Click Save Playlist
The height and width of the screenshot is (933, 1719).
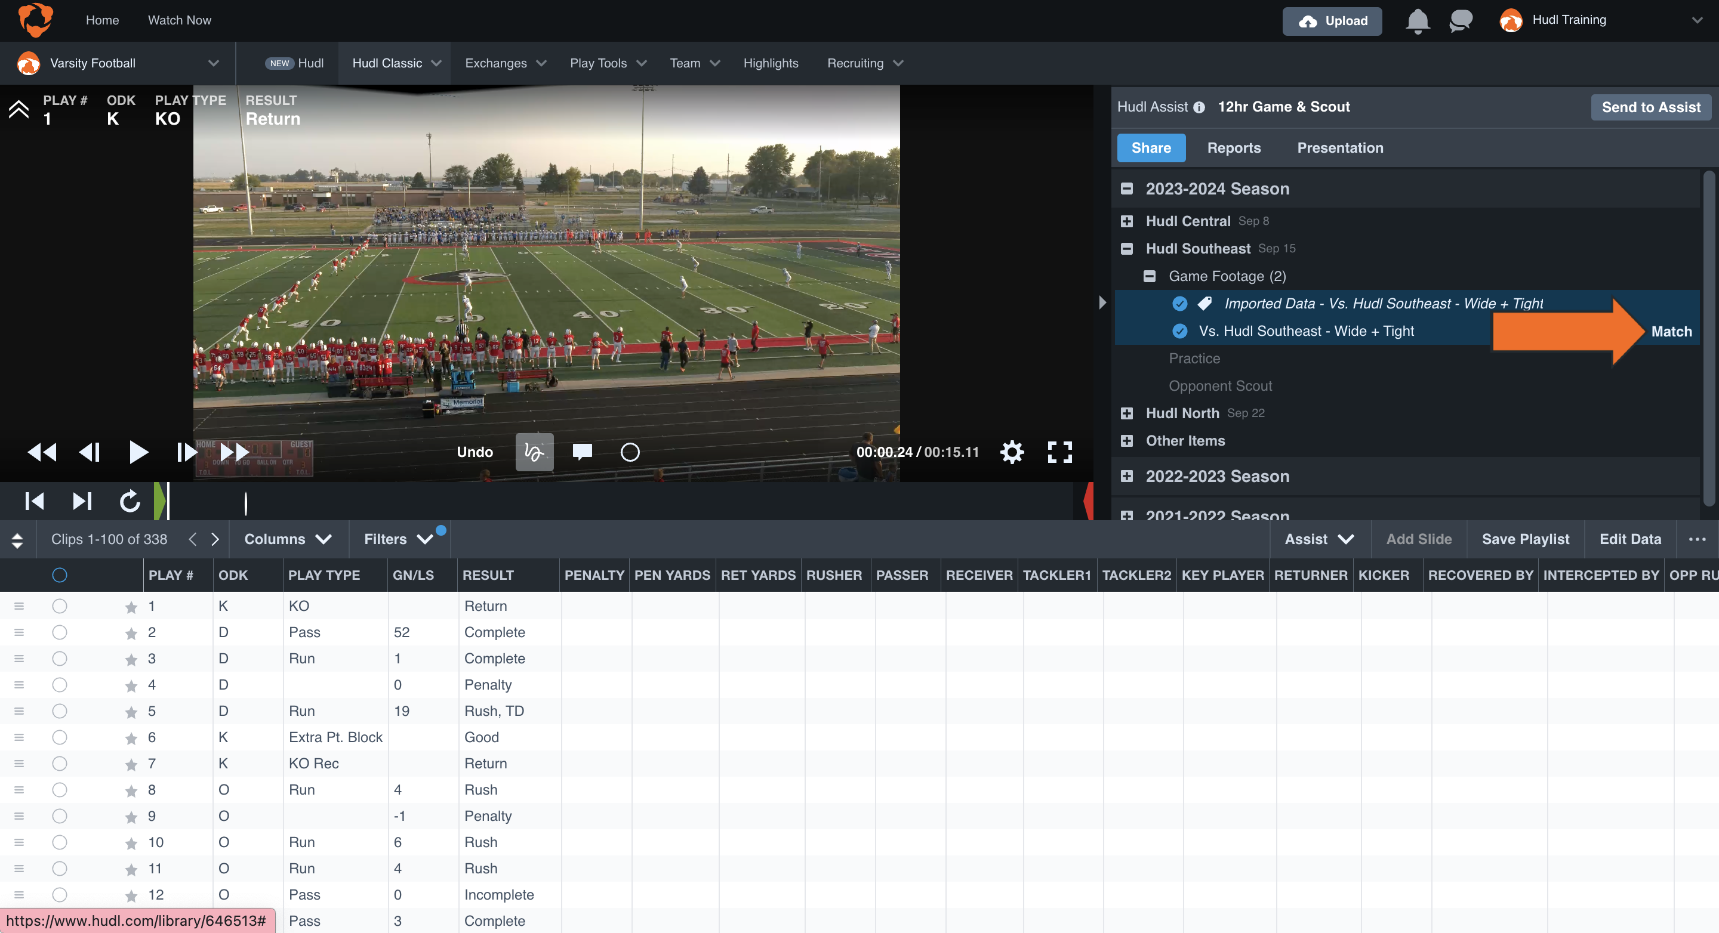tap(1525, 539)
